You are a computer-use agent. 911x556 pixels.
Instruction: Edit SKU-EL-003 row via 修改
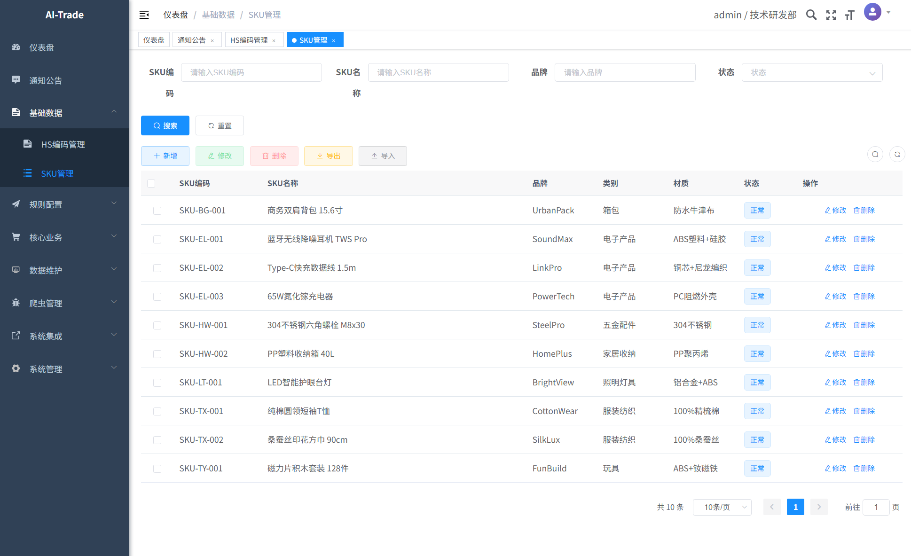coord(836,296)
